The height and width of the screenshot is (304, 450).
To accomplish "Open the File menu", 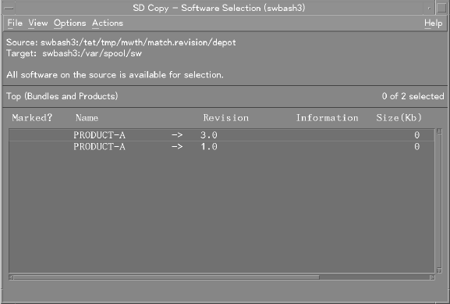I will click(x=15, y=23).
